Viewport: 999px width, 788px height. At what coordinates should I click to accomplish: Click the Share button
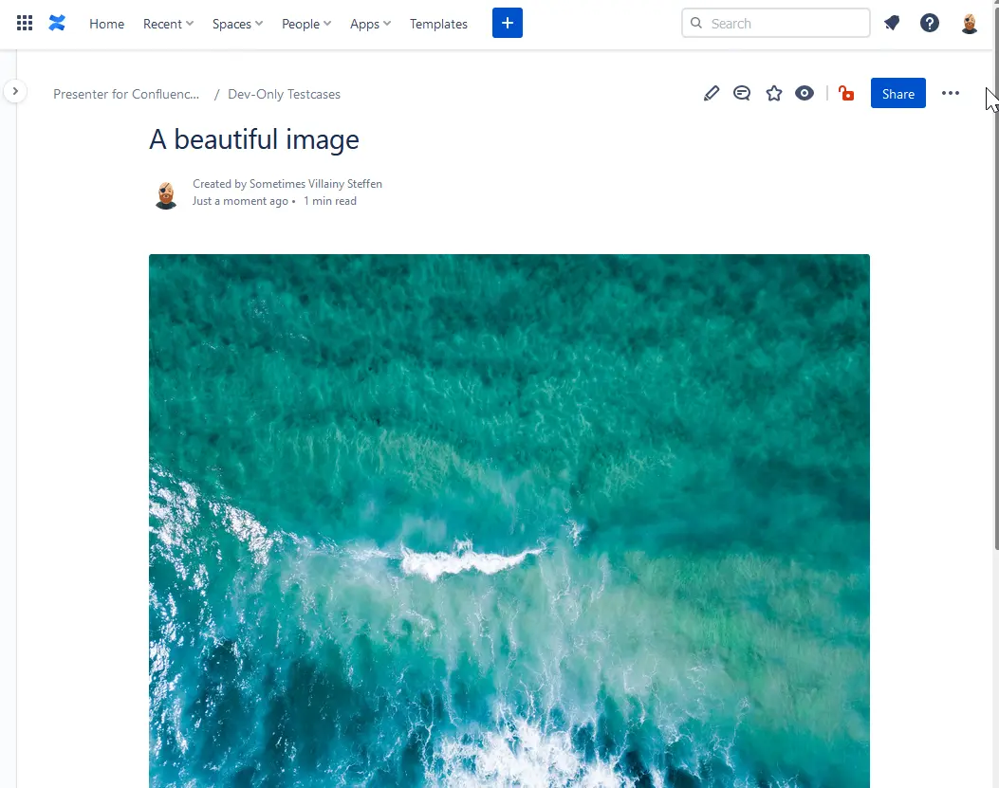point(897,93)
